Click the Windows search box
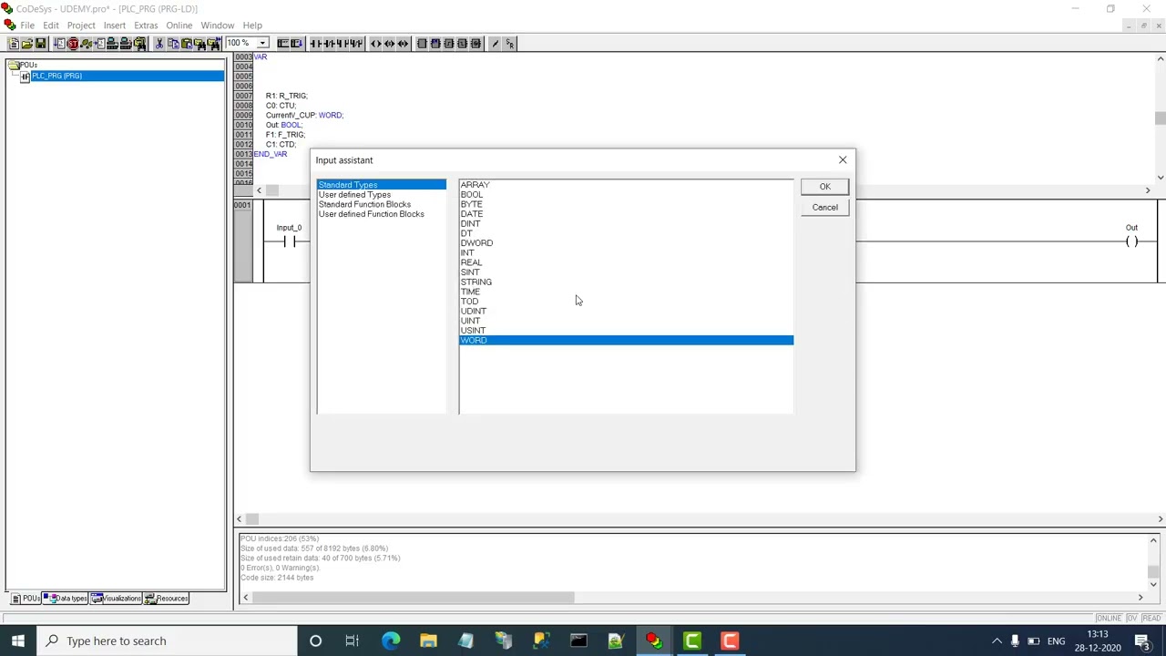1166x656 pixels. [167, 641]
